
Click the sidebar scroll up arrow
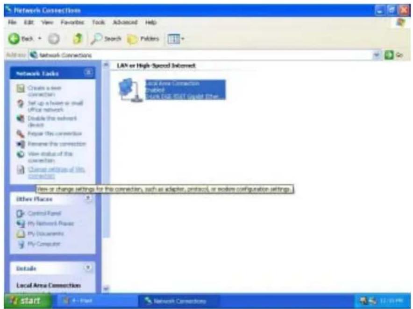point(106,64)
